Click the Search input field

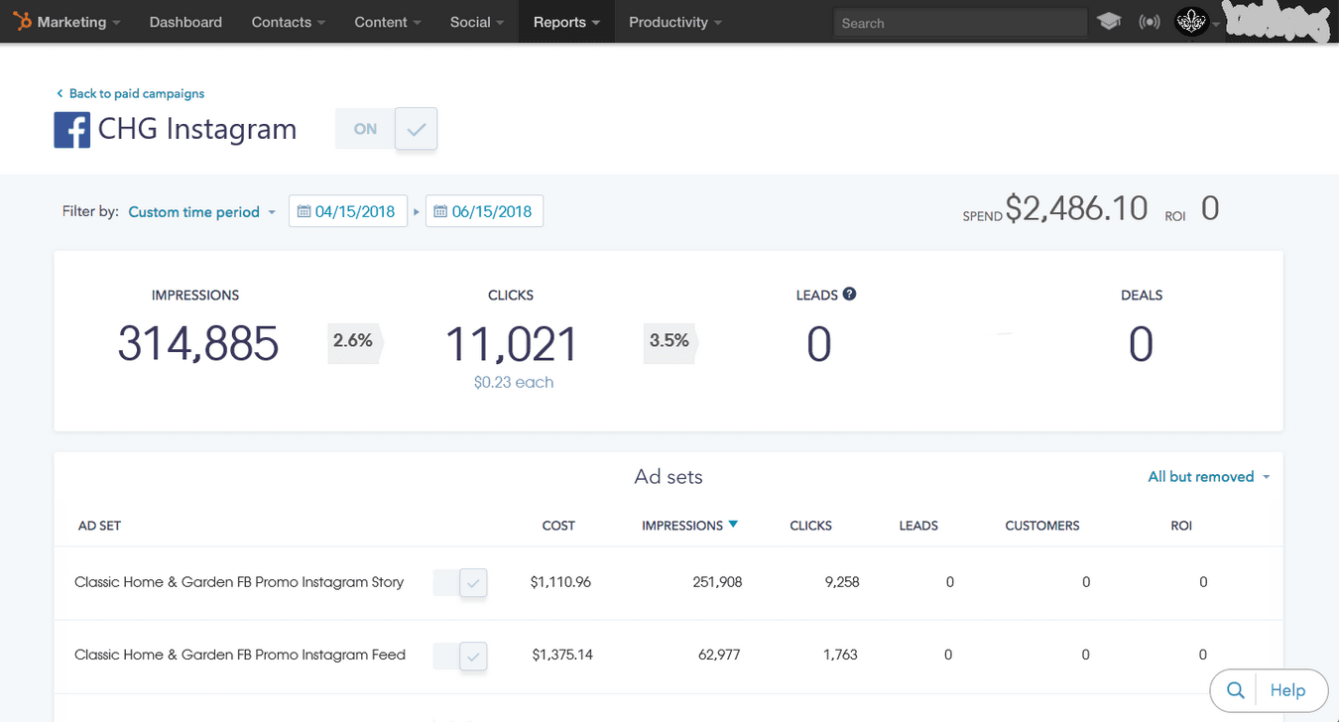tap(959, 23)
